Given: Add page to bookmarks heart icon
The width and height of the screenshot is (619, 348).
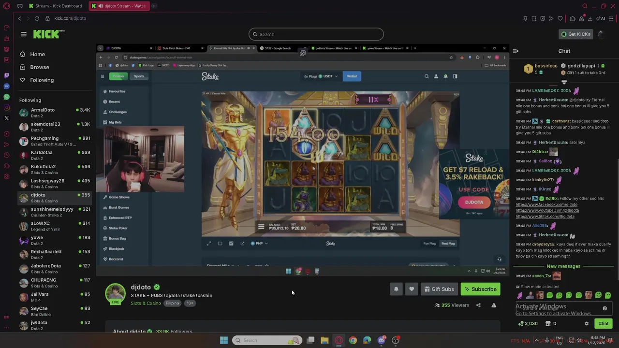Looking at the screenshot, I should pyautogui.click(x=560, y=18).
